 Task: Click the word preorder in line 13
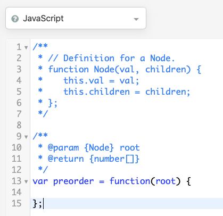point(73,181)
